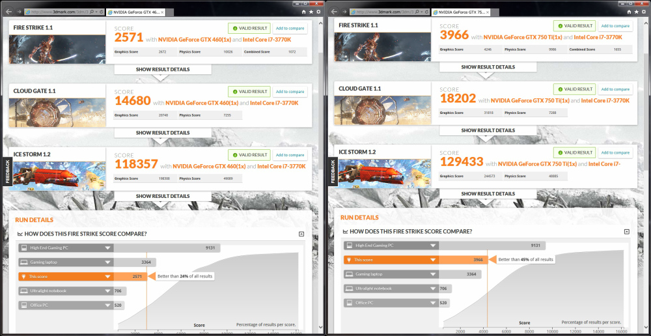Refresh the page in the right browser window
This screenshot has width=651, height=336.
pos(427,12)
